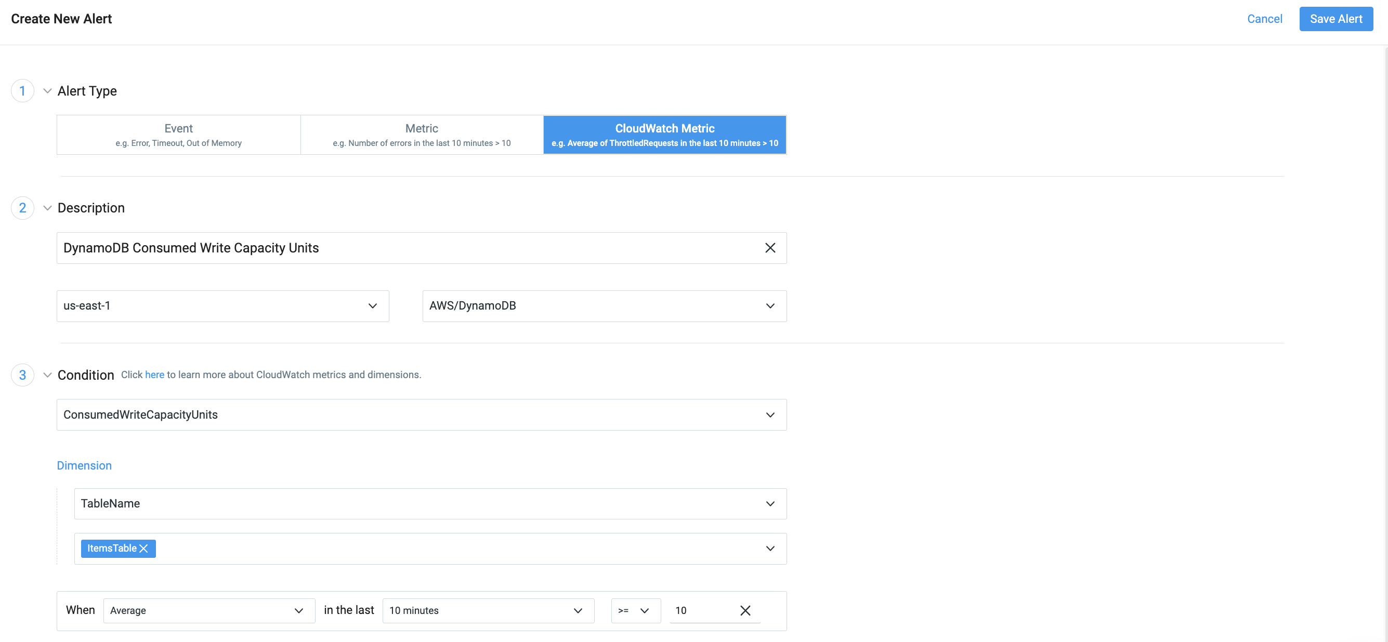Open the AWS/DynamoDB namespace dropdown

click(604, 306)
